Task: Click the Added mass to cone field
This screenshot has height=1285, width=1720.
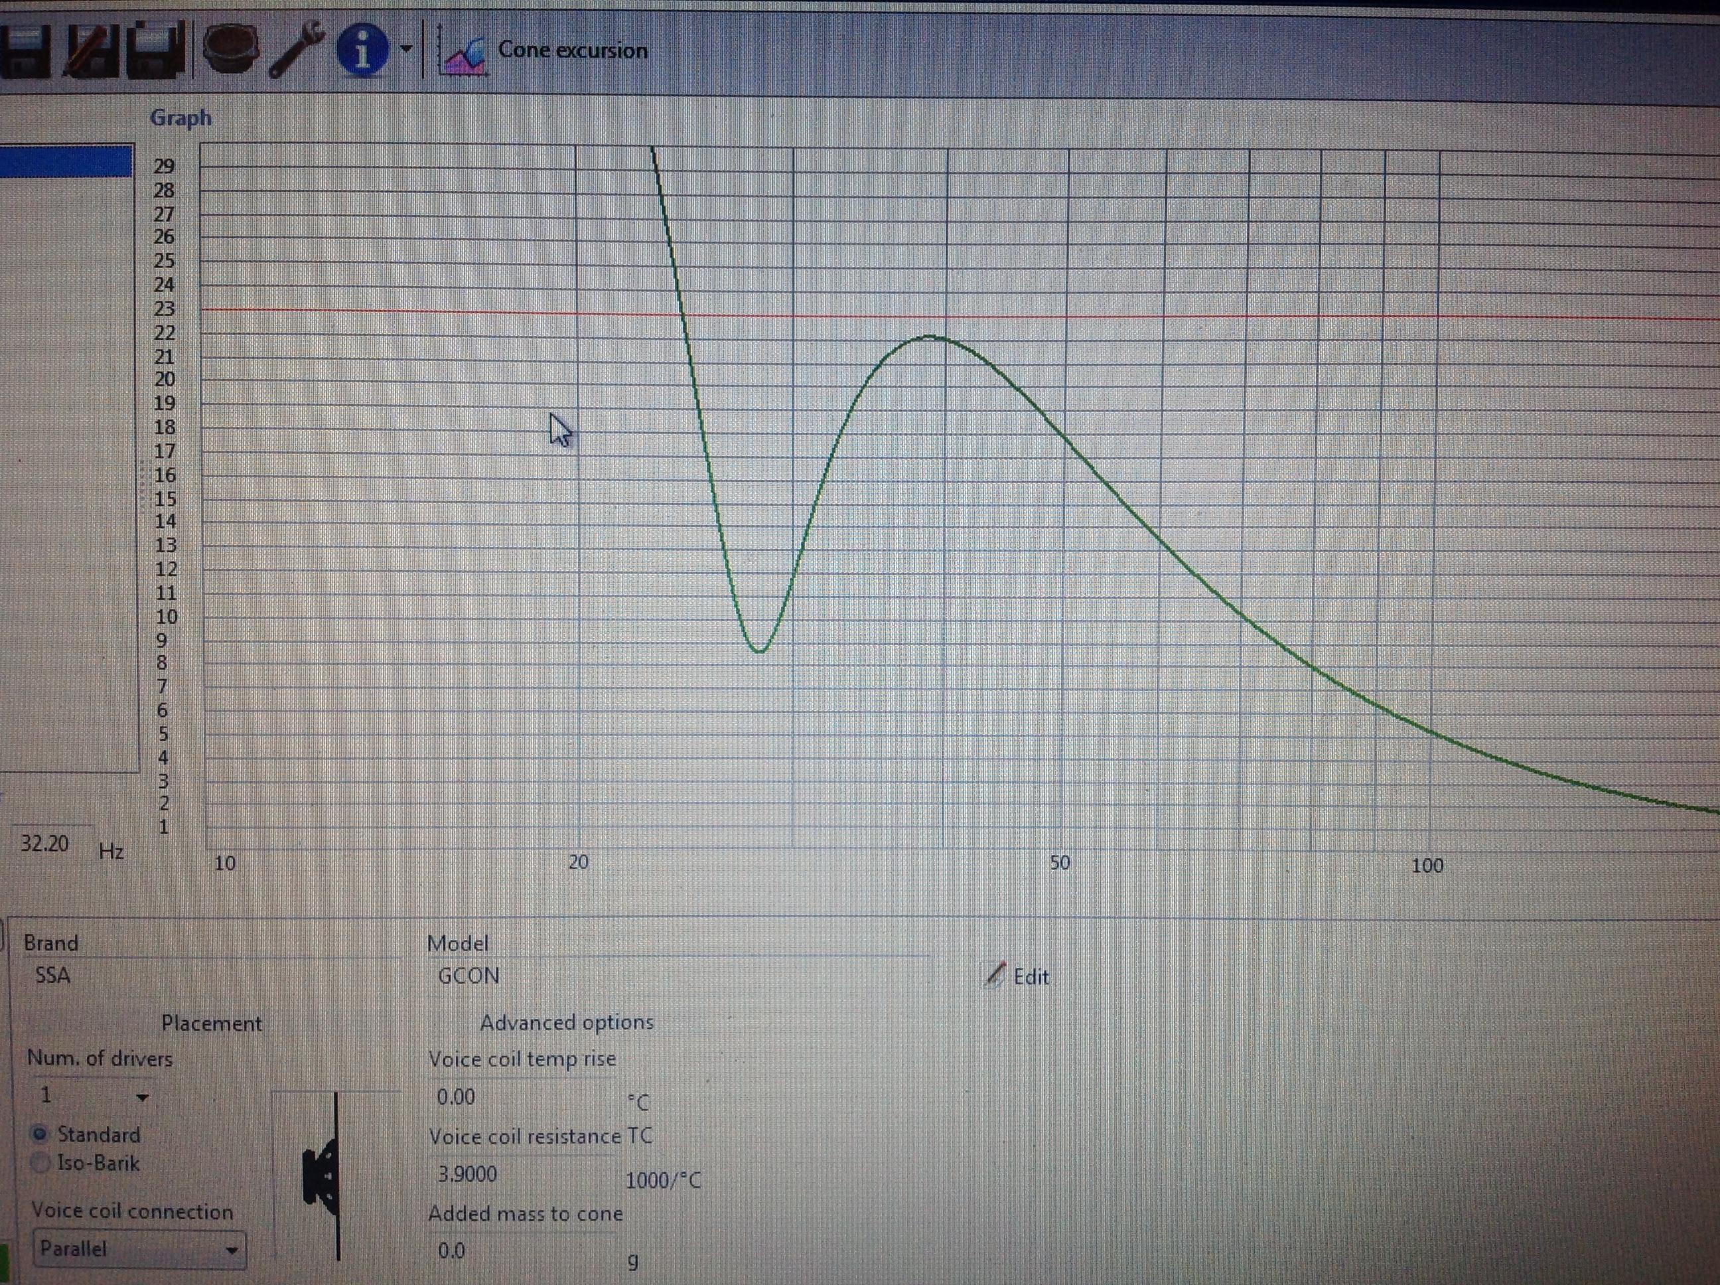Action: click(x=522, y=1252)
